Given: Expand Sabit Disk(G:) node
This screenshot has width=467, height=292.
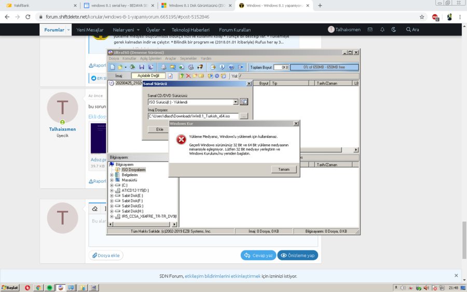Looking at the screenshot, I should coord(112,206).
